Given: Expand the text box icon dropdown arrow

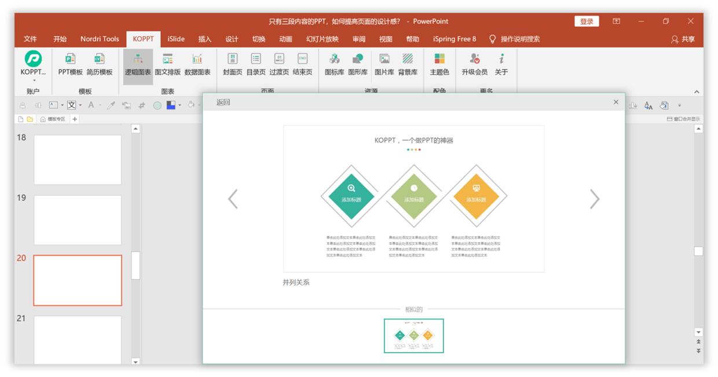Looking at the screenshot, I should click(61, 105).
